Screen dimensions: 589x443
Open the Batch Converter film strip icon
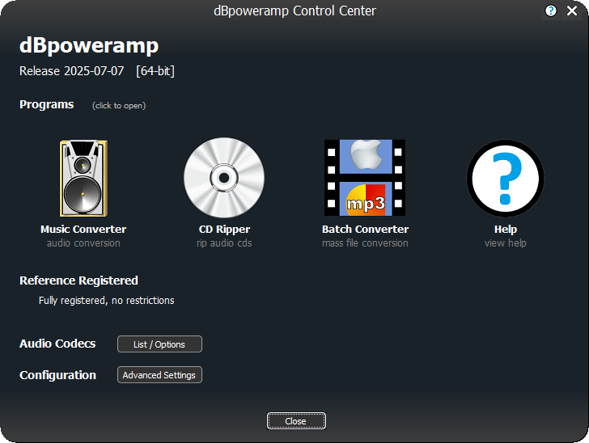coord(365,178)
